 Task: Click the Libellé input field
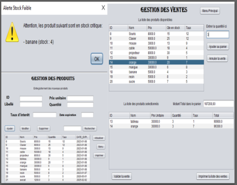coord(31,104)
